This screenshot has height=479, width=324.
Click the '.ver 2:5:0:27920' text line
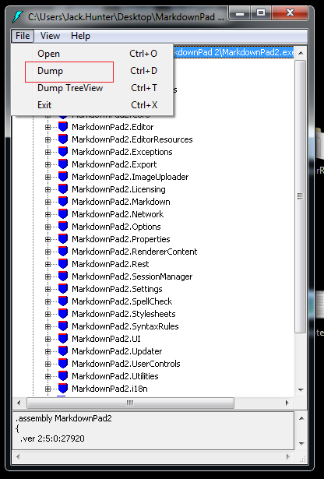pyautogui.click(x=52, y=438)
